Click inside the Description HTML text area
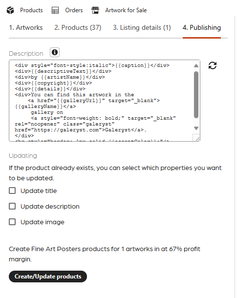 tap(102, 101)
